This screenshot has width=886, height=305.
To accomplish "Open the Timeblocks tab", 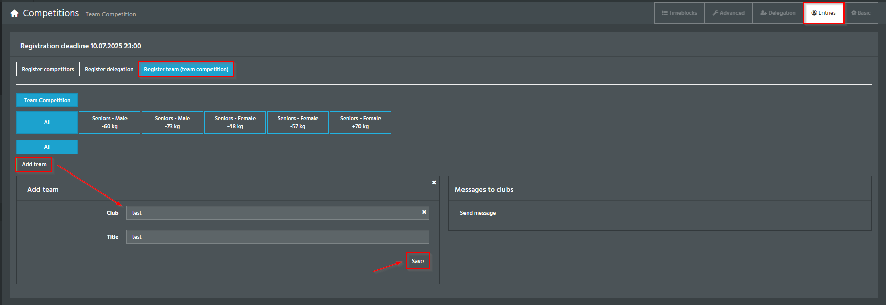I will [679, 13].
